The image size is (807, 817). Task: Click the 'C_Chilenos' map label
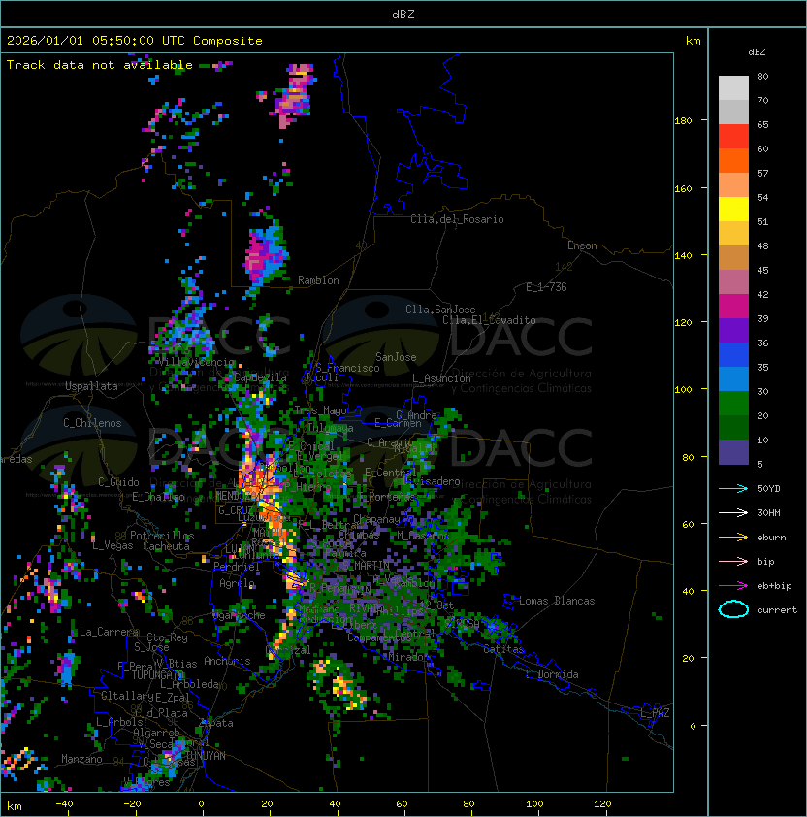92,423
